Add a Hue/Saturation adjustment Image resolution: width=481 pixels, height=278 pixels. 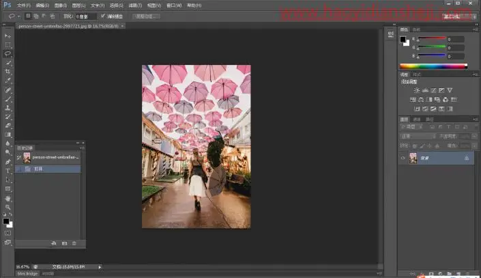click(413, 100)
